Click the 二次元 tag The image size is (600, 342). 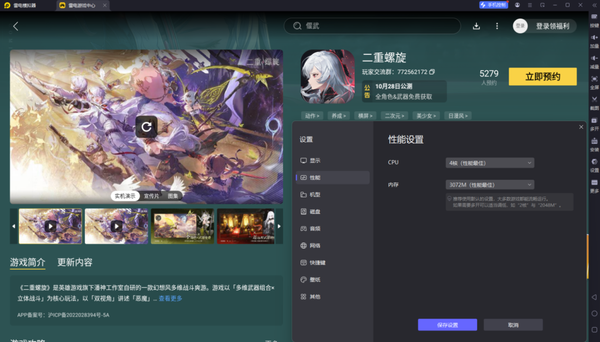394,116
